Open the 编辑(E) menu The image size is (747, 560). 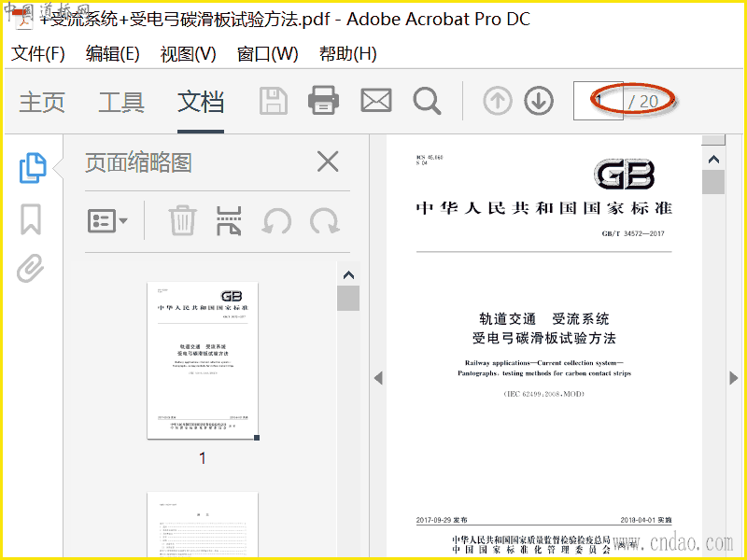click(x=112, y=53)
